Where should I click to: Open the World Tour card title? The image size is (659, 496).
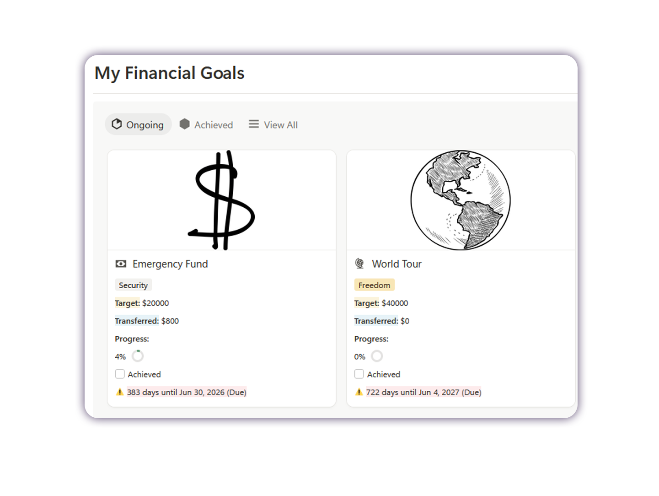point(396,264)
